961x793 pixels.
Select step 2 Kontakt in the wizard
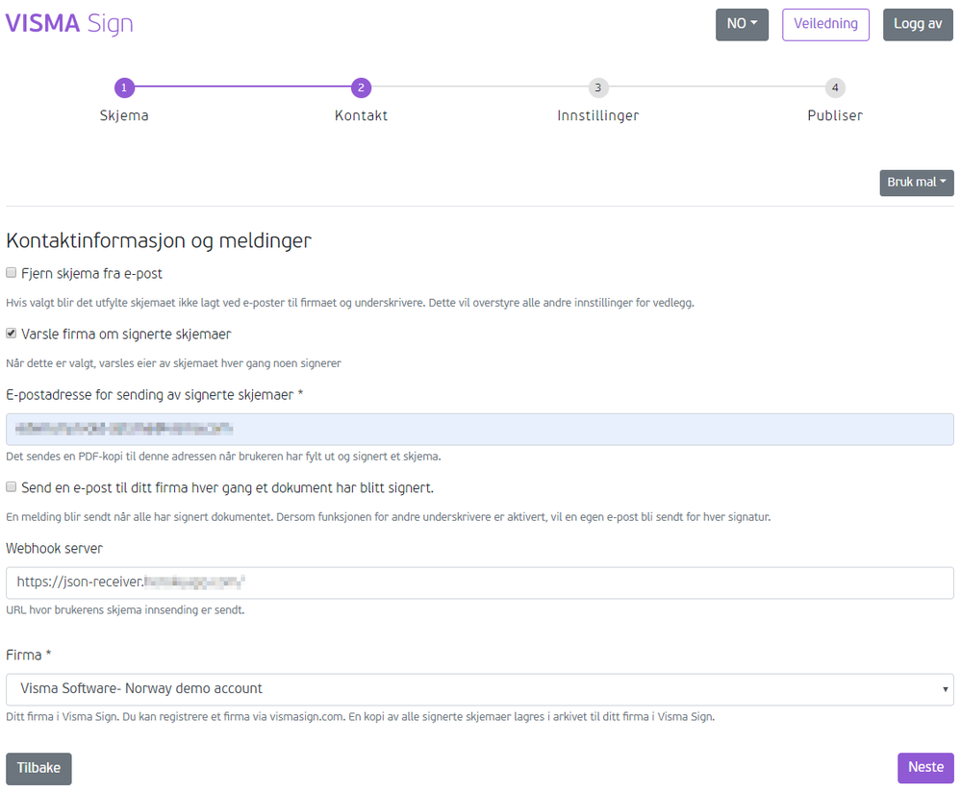click(361, 87)
